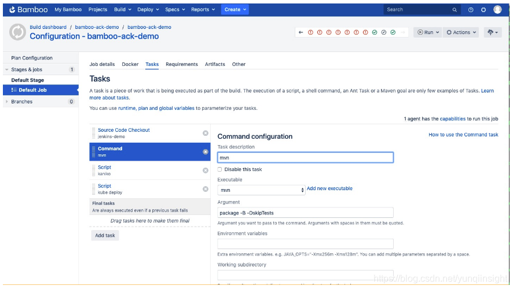Viewport: 513px width, 289px height.
Task: Open the Run dropdown
Action: click(428, 32)
